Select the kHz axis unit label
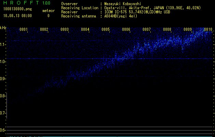215x137 pixels. [x=3, y=28]
